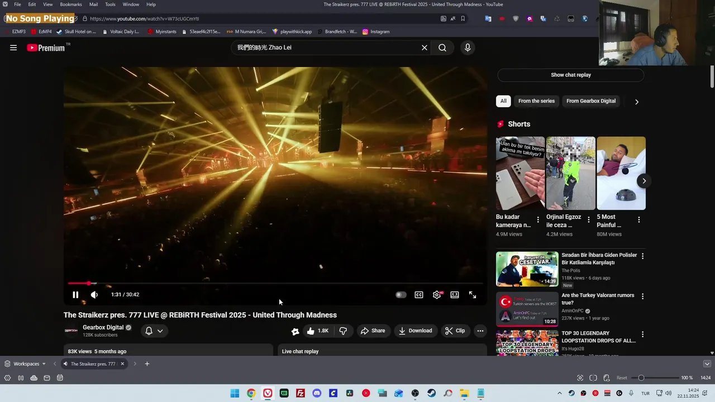Turn on subtitles with the CC button
The height and width of the screenshot is (402, 715).
(x=419, y=295)
